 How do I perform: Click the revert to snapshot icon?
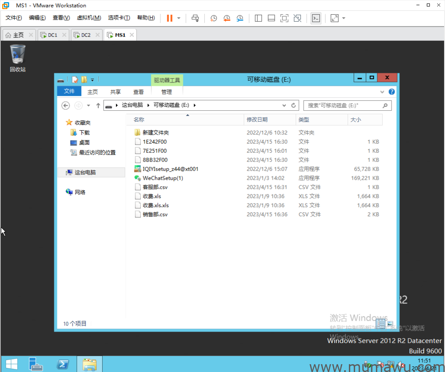[227, 18]
